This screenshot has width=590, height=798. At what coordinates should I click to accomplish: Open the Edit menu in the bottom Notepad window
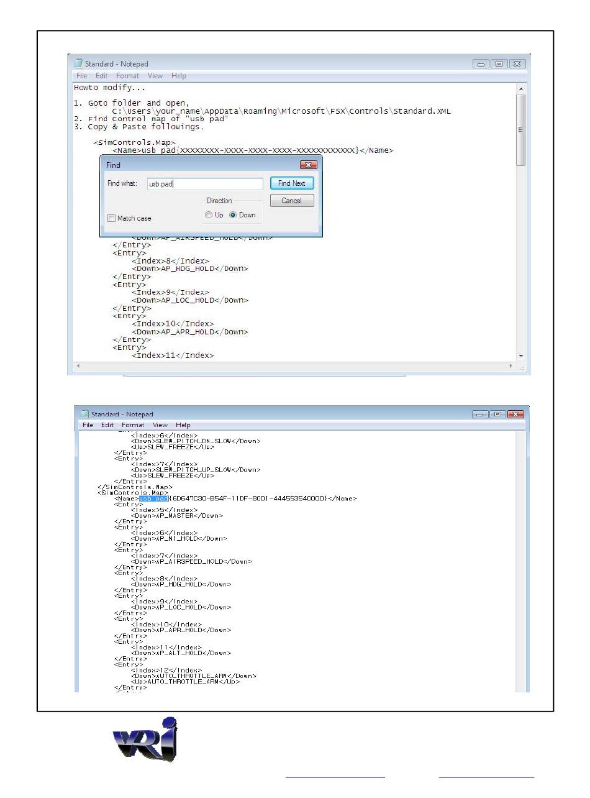[107, 425]
